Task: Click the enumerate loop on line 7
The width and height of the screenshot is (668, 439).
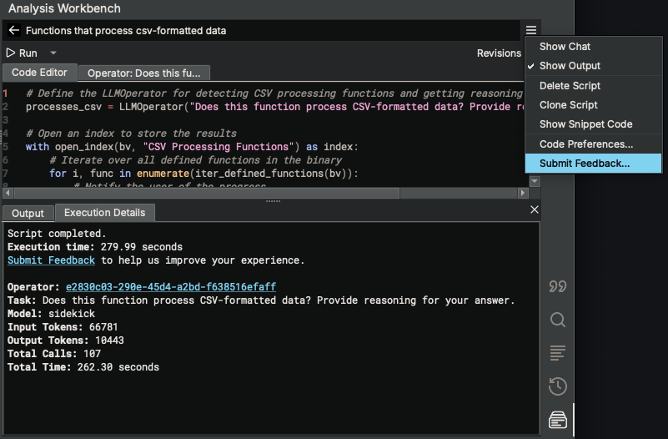Action: tap(203, 174)
